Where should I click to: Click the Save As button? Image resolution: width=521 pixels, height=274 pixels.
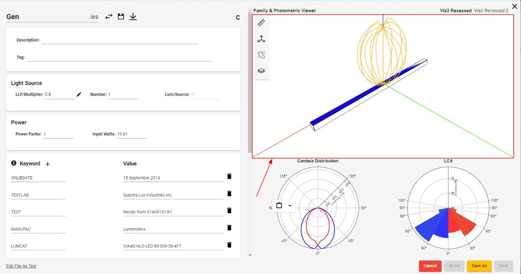coord(479,266)
